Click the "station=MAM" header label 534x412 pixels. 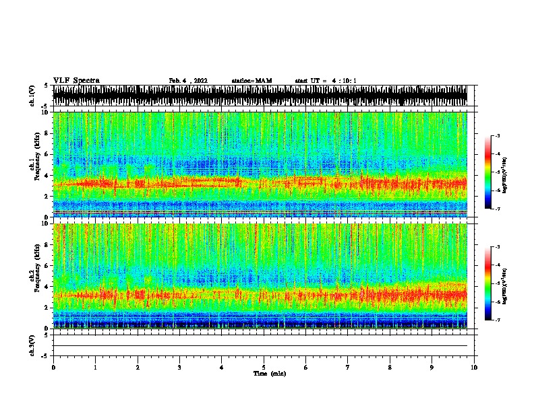pyautogui.click(x=251, y=81)
